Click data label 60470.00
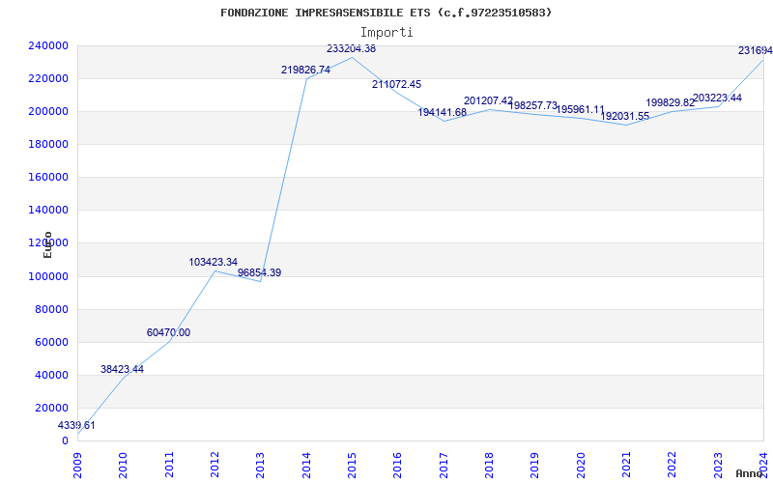This screenshot has width=773, height=483. click(x=168, y=332)
